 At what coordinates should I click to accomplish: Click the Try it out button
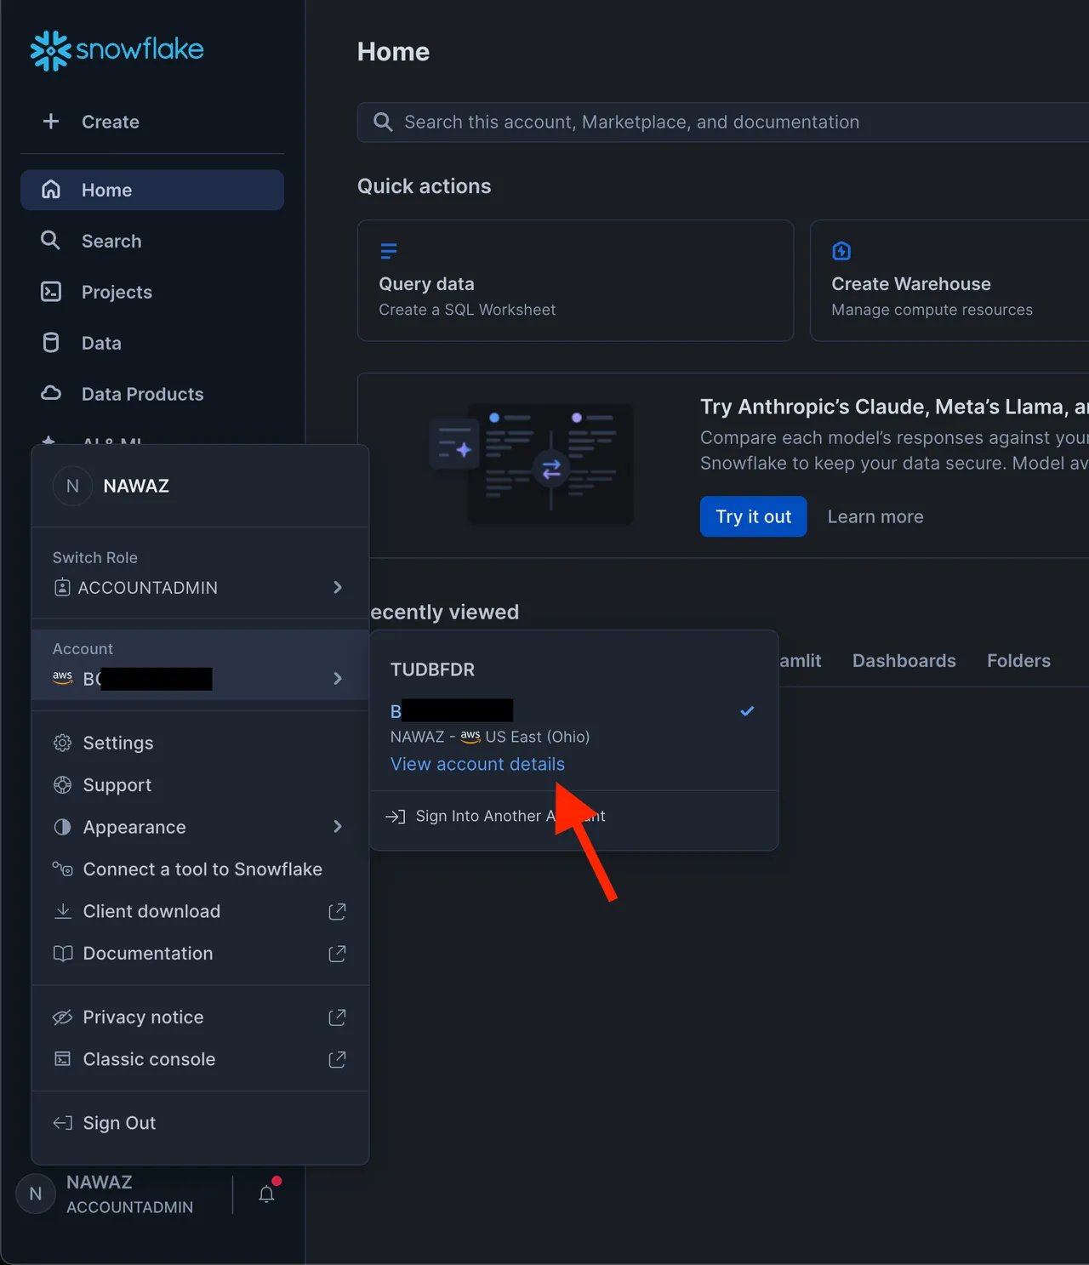(x=753, y=516)
